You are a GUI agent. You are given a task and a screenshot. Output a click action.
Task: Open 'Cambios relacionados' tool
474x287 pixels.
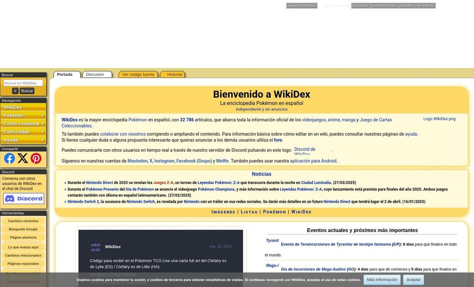tap(23, 255)
